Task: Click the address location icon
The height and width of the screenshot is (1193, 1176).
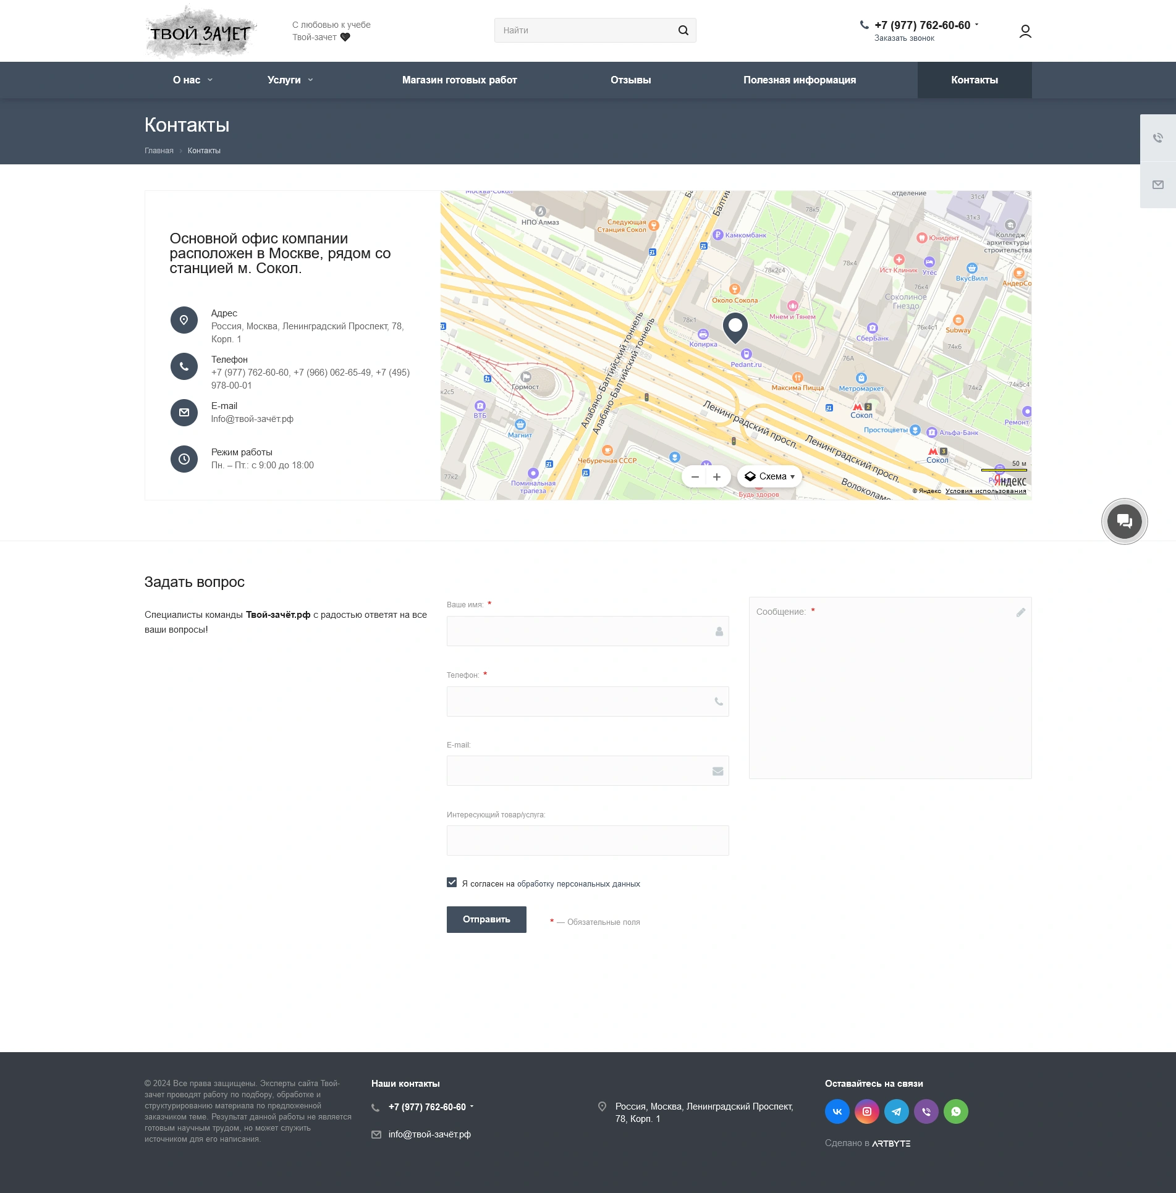Action: tap(184, 320)
